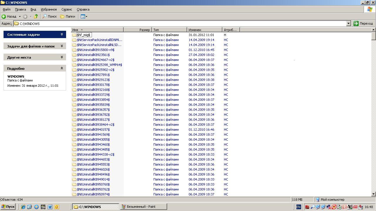Go up one folder level
The image size is (376, 211).
(x=36, y=16)
